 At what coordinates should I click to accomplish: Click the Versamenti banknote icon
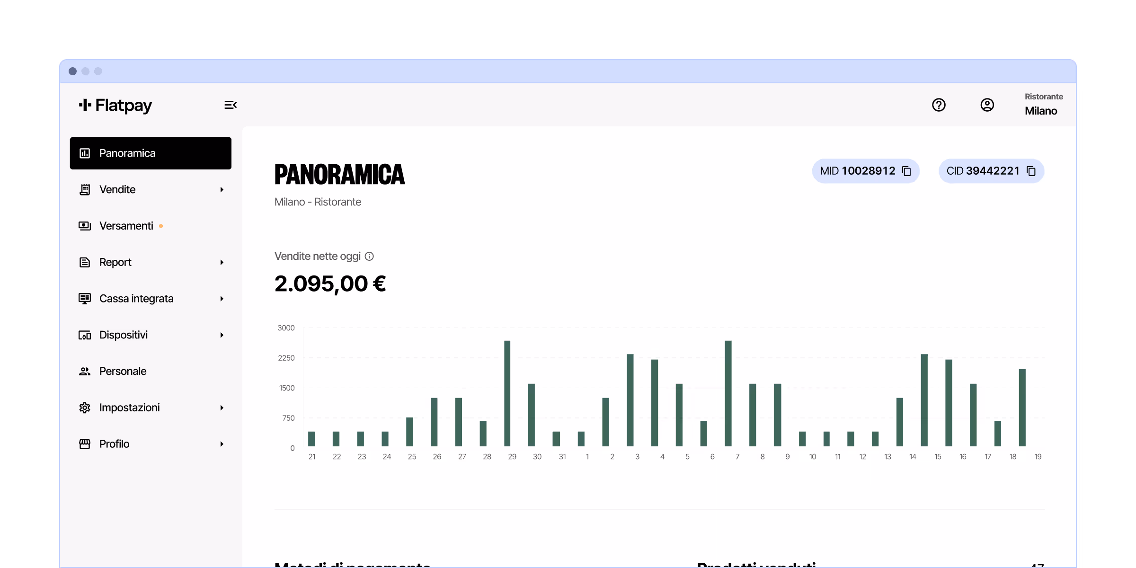[x=85, y=226]
